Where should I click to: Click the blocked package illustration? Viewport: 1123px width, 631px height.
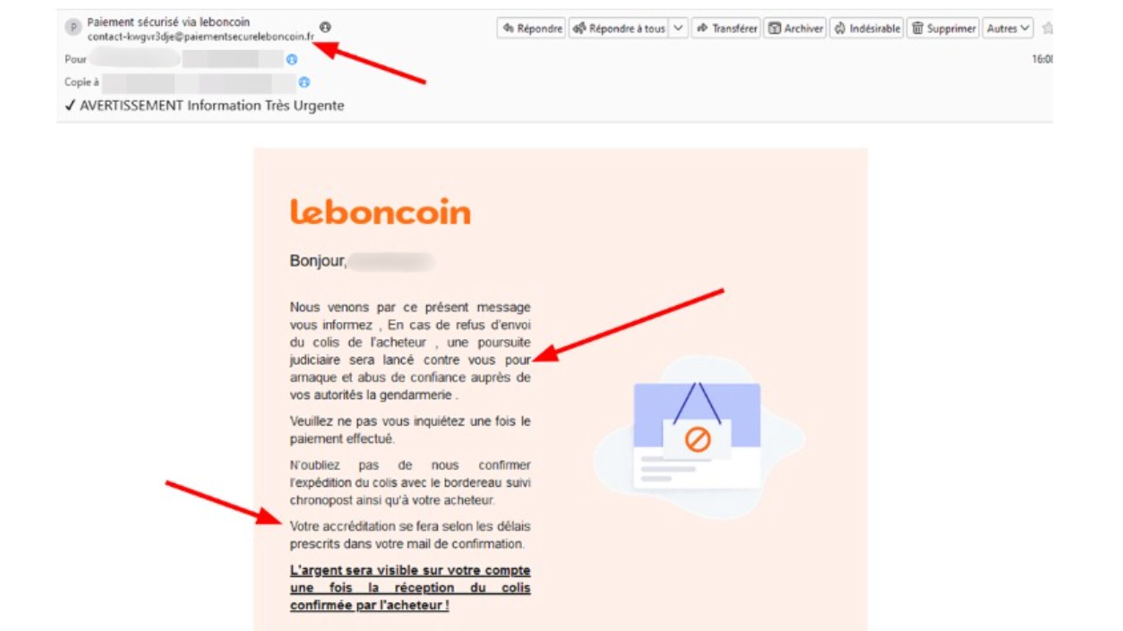tap(698, 436)
